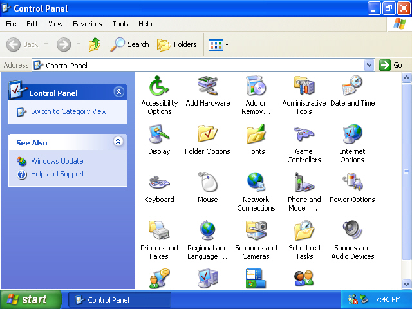The image size is (412, 309).
Task: Click the Start button
Action: click(31, 299)
